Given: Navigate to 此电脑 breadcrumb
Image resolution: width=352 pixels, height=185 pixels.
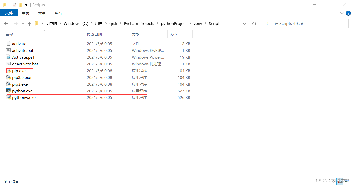Looking at the screenshot, I should point(51,24).
